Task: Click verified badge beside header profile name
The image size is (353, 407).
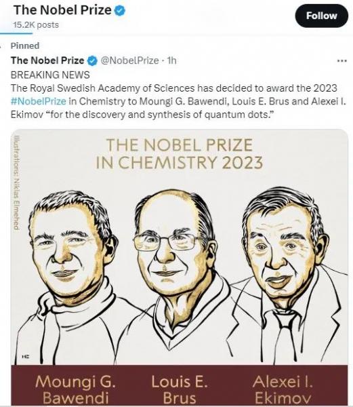Action: 120,11
